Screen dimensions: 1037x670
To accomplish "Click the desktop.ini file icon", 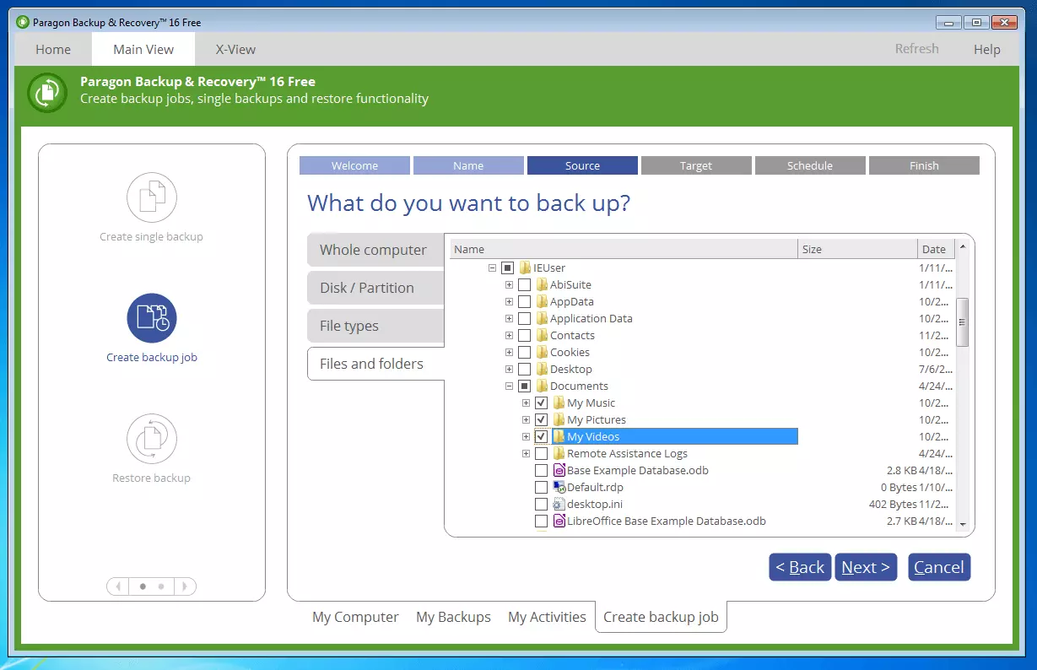I will pos(559,504).
